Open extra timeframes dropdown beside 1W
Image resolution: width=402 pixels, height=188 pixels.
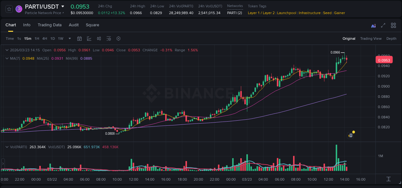coord(69,38)
